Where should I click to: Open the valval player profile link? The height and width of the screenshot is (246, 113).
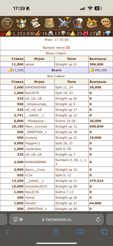pyautogui.click(x=29, y=64)
